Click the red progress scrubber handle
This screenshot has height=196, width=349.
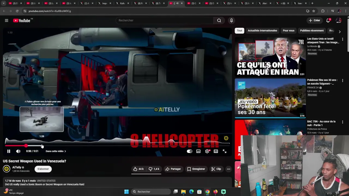[x=26, y=146]
